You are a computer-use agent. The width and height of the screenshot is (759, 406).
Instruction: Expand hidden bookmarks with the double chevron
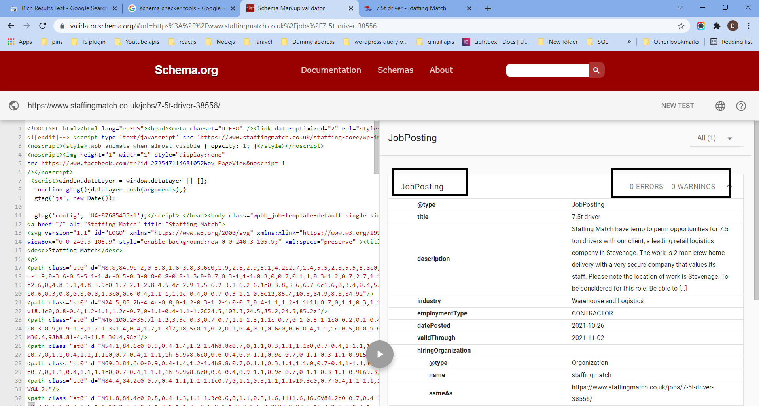(629, 42)
